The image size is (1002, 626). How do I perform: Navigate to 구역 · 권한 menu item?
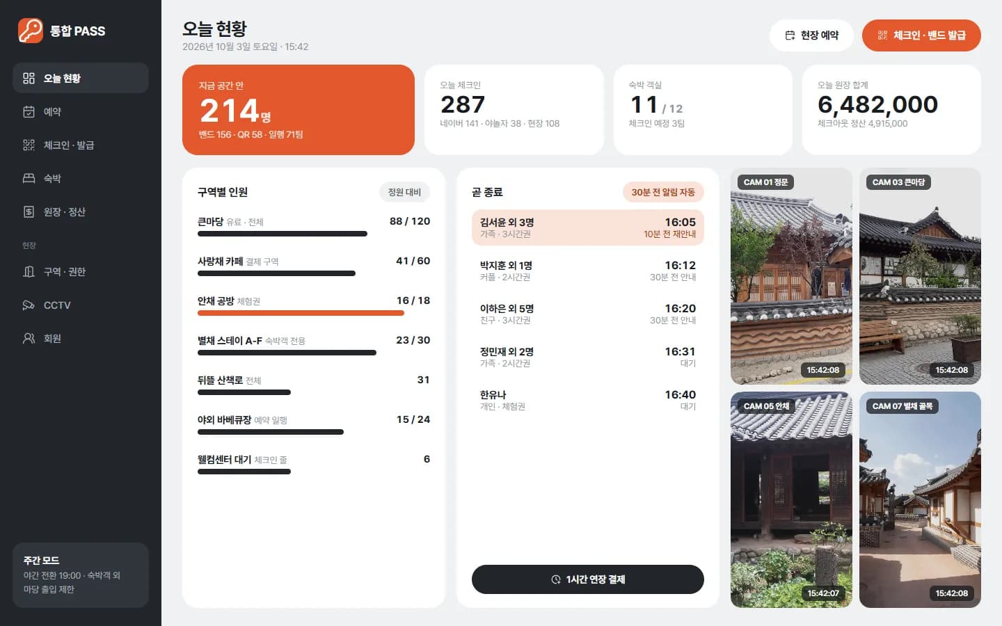pyautogui.click(x=81, y=271)
